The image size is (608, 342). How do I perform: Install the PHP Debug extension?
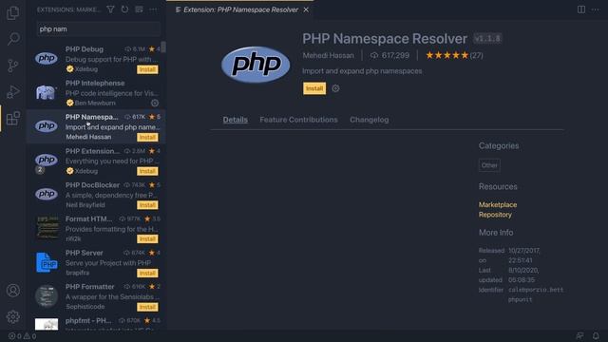pos(147,69)
